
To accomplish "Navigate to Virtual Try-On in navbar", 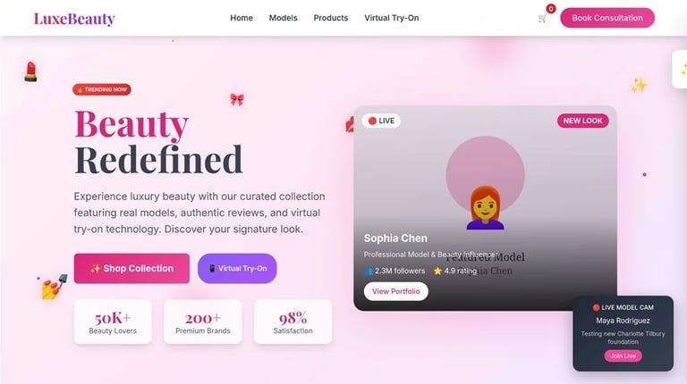I will coord(391,18).
